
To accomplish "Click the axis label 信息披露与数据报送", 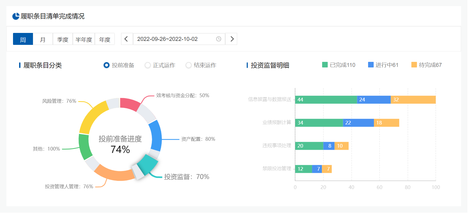I will click(x=270, y=99).
